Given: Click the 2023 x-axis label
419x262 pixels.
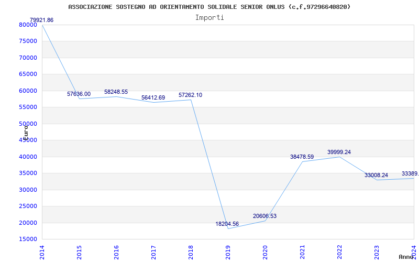Looking at the screenshot, I should (377, 253).
